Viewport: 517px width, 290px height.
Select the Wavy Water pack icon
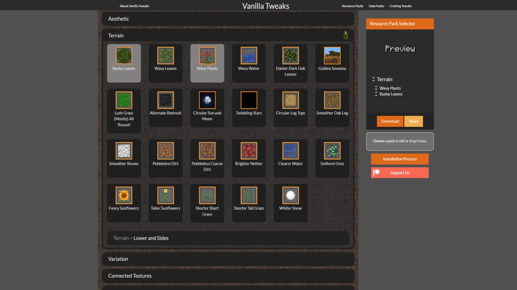click(x=249, y=55)
